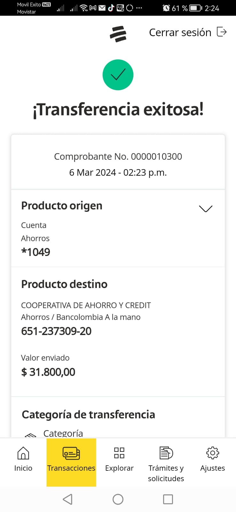Tap the Inicio label
The image size is (236, 512).
pos(23,468)
